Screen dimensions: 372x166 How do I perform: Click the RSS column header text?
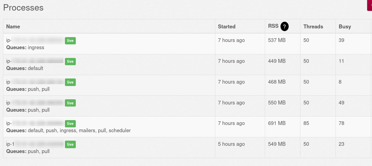point(273,26)
